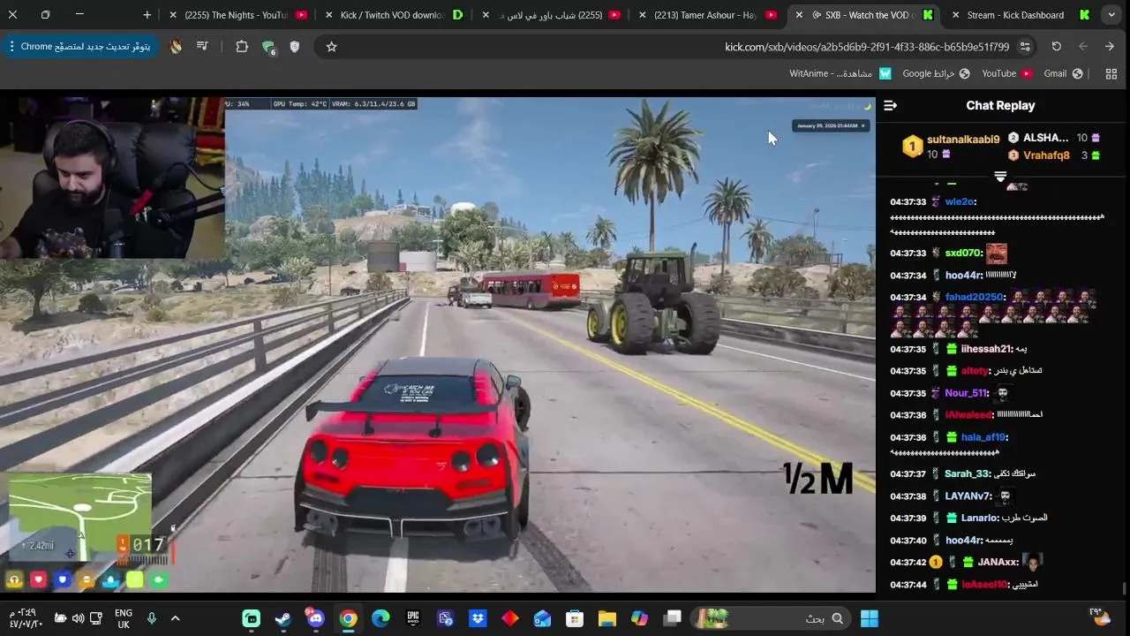The width and height of the screenshot is (1130, 636).
Task: Close the Stream - Kick Dashboard tab
Action: click(x=955, y=15)
